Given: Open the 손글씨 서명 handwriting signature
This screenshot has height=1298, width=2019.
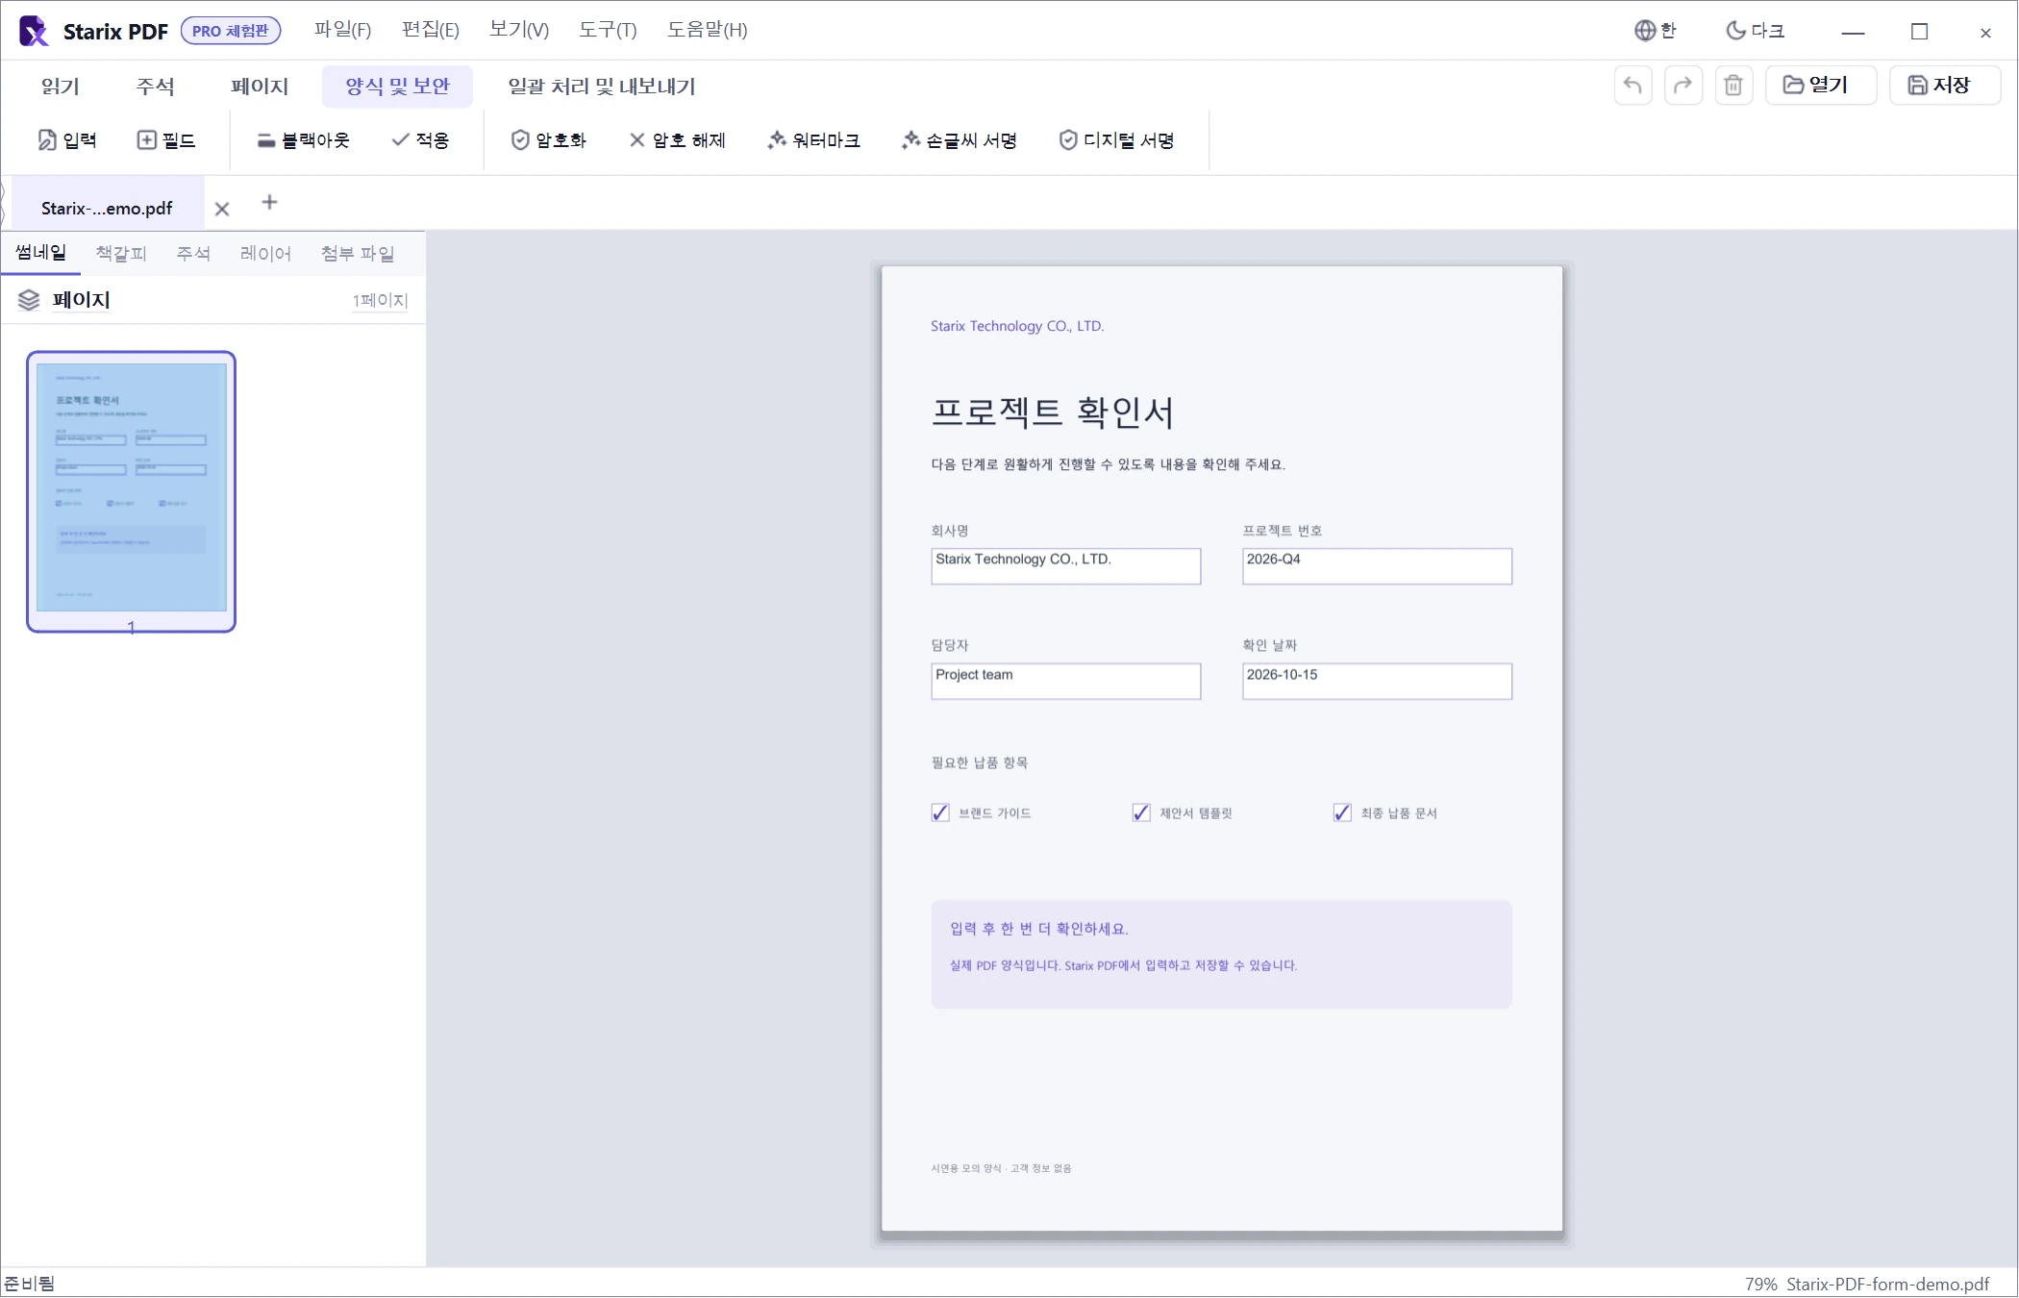Looking at the screenshot, I should [959, 140].
